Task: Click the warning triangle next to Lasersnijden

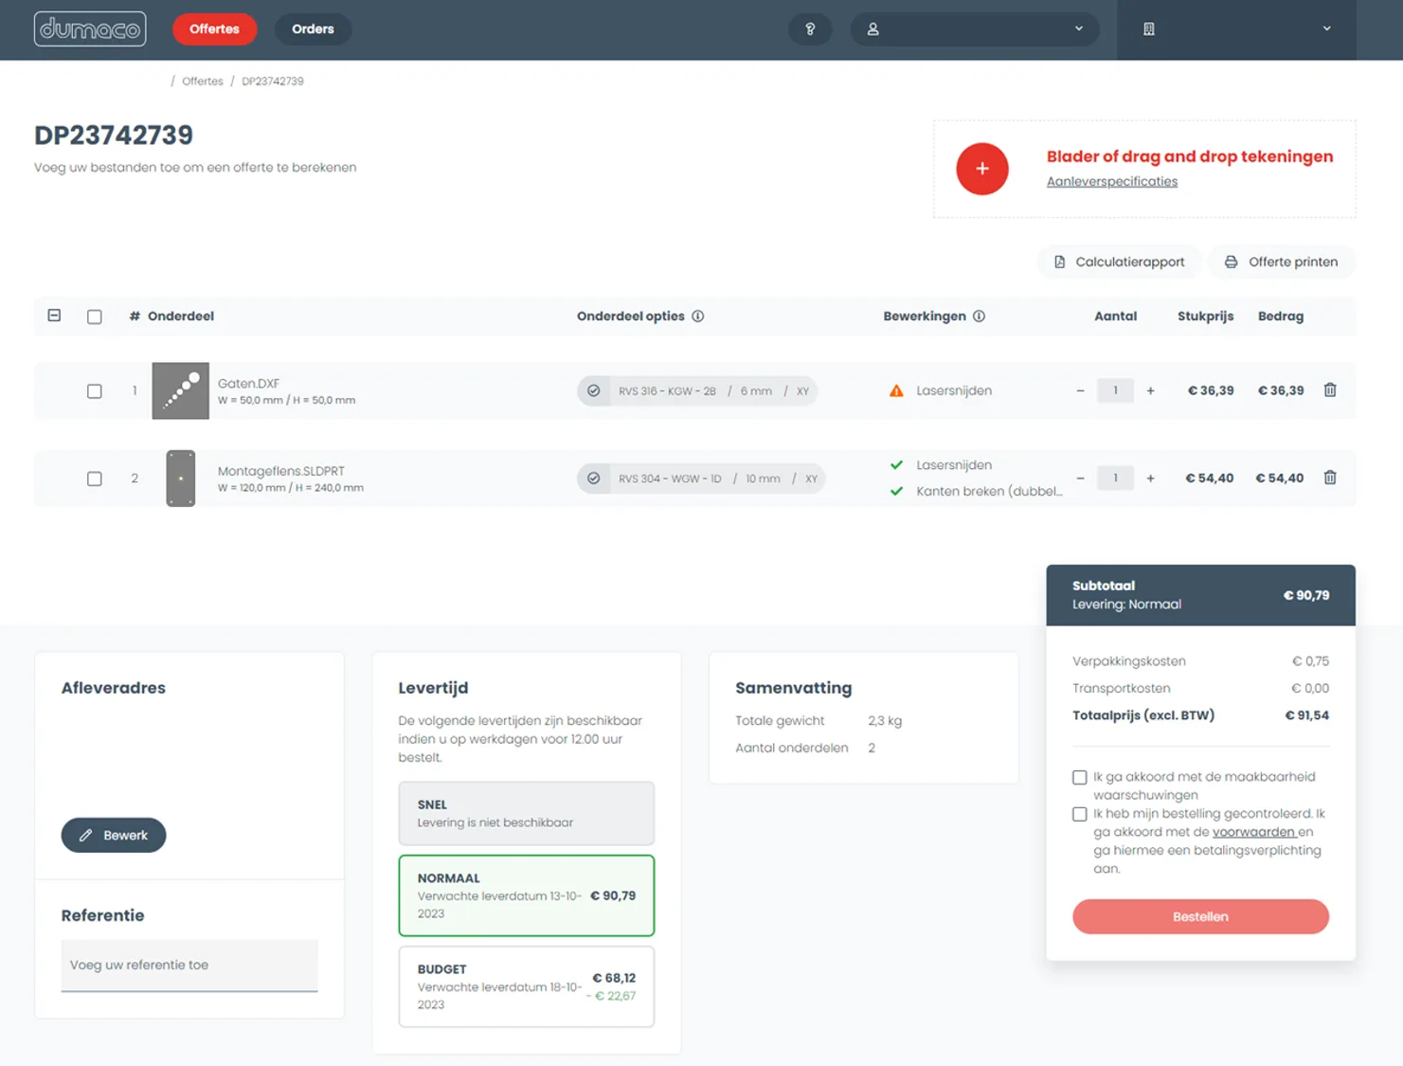Action: [x=896, y=390]
